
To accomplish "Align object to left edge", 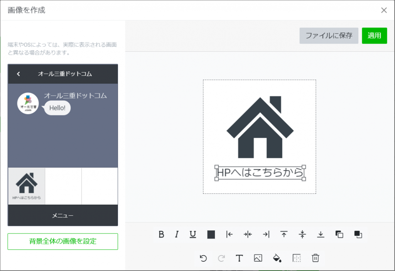I will tap(230, 234).
